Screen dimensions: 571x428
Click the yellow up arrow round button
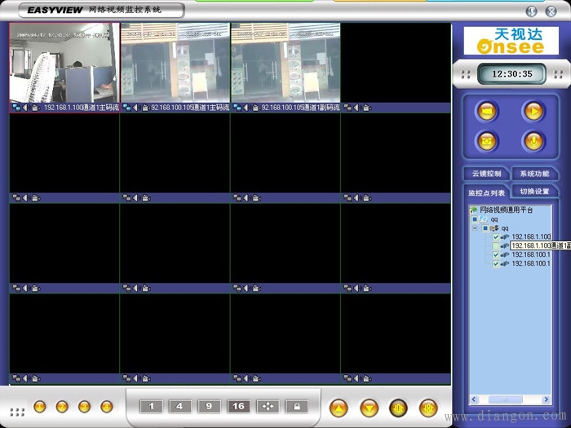[x=339, y=408]
